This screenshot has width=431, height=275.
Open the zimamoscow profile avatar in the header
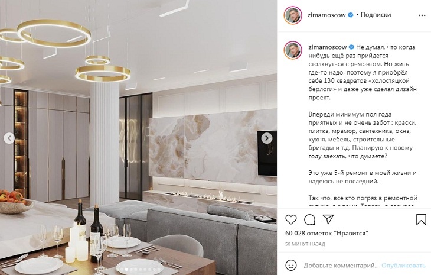(x=293, y=15)
